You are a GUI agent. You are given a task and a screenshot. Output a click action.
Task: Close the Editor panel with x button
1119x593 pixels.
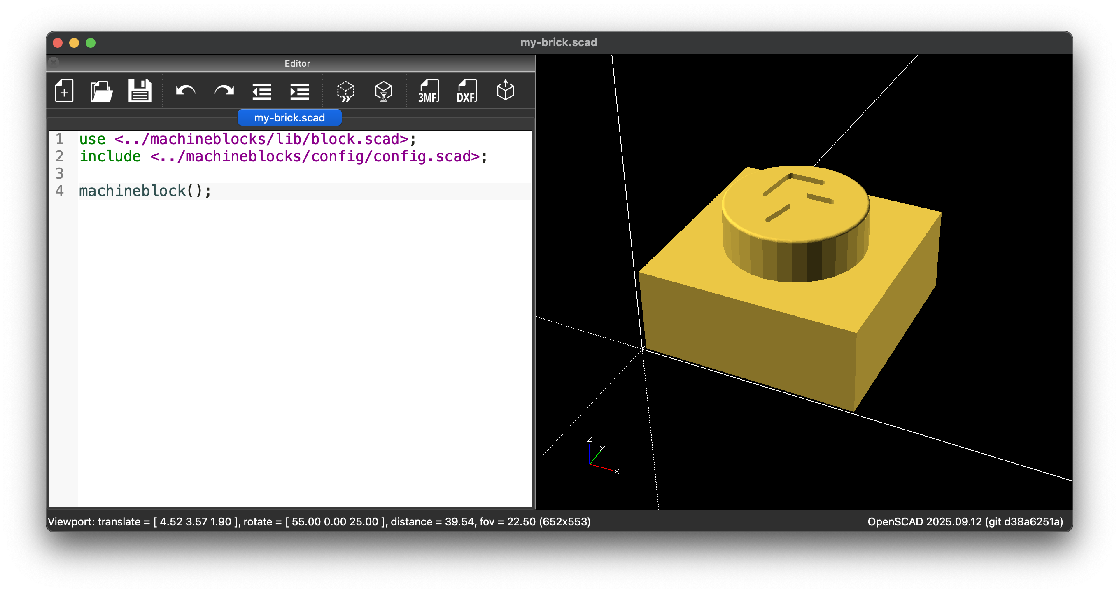54,63
